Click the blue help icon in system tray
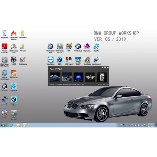 point(124,125)
